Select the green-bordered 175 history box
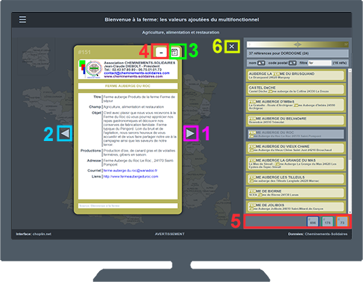The height and width of the screenshot is (282, 363). coord(328,221)
